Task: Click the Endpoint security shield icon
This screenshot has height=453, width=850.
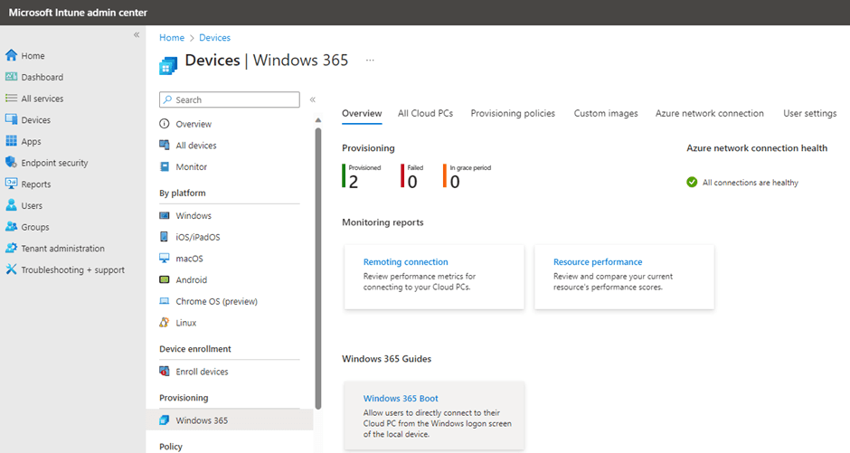Action: 11,163
